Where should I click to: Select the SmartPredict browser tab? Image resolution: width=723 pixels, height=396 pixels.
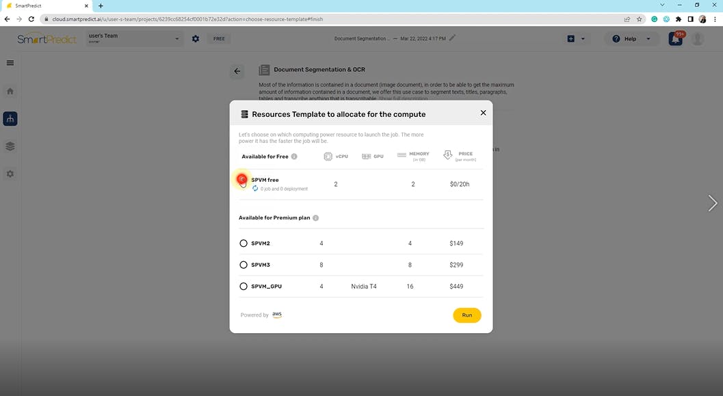pyautogui.click(x=46, y=6)
